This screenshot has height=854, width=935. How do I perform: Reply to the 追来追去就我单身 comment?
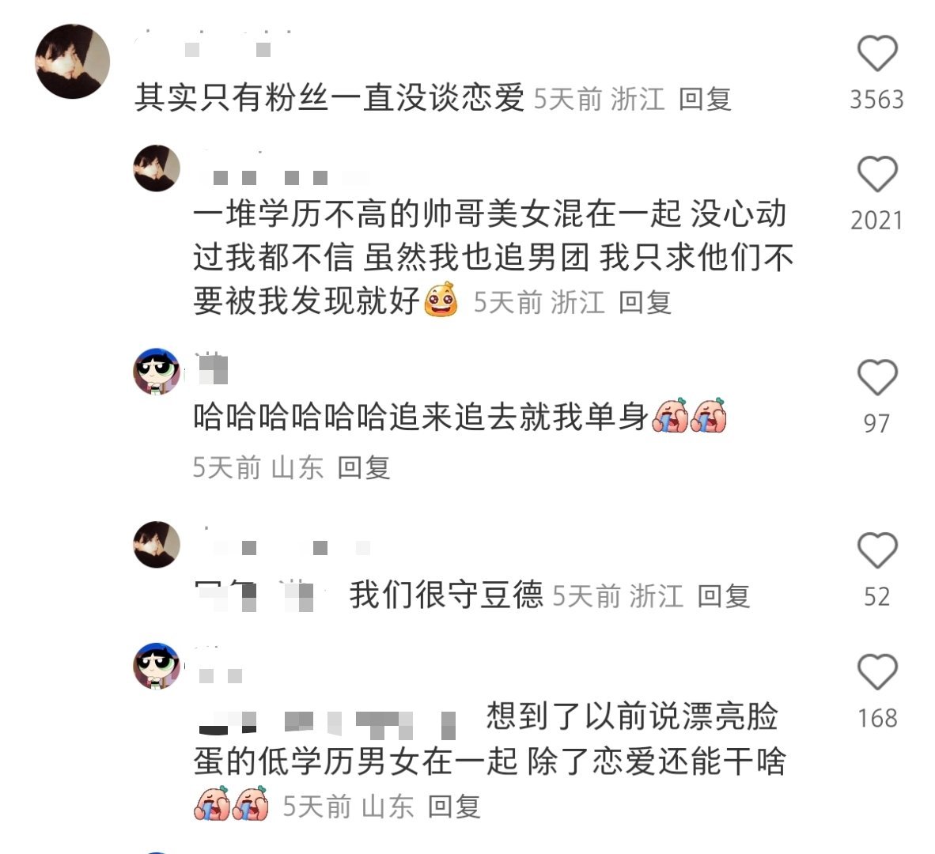tap(363, 467)
